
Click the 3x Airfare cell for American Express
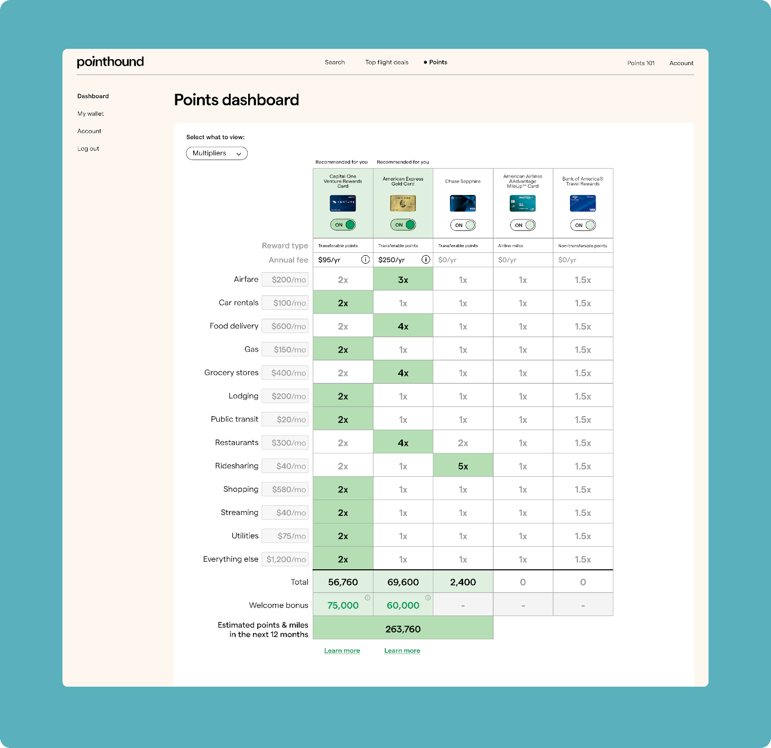[x=403, y=279]
